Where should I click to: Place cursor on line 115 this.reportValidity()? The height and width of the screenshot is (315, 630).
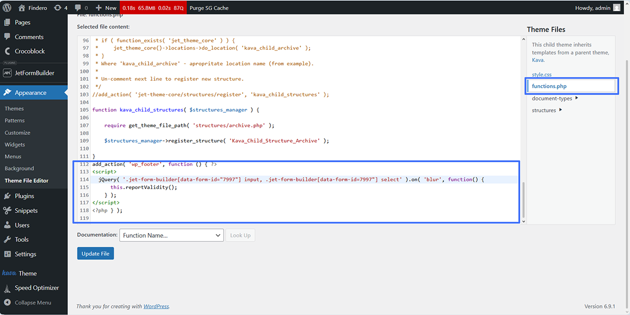pyautogui.click(x=143, y=187)
